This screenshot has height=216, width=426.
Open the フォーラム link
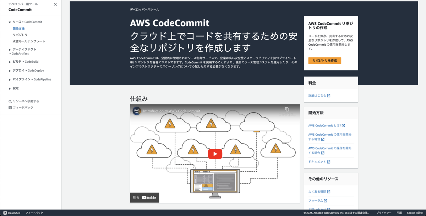316,201
